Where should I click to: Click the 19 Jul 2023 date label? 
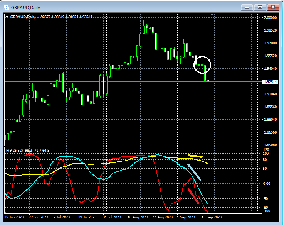87,217
